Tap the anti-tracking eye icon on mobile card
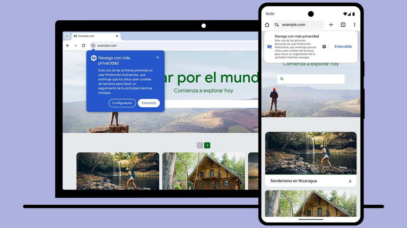Viewport: 407px width, 228px height. (269, 47)
